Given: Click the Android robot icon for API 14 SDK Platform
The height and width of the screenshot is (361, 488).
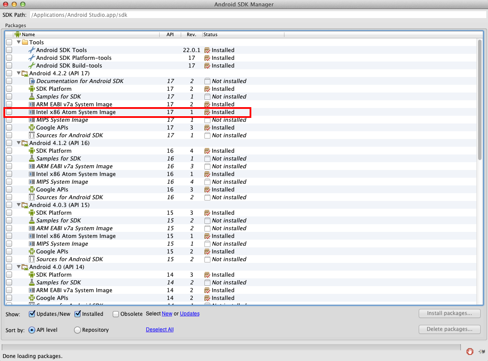Looking at the screenshot, I should (x=32, y=275).
